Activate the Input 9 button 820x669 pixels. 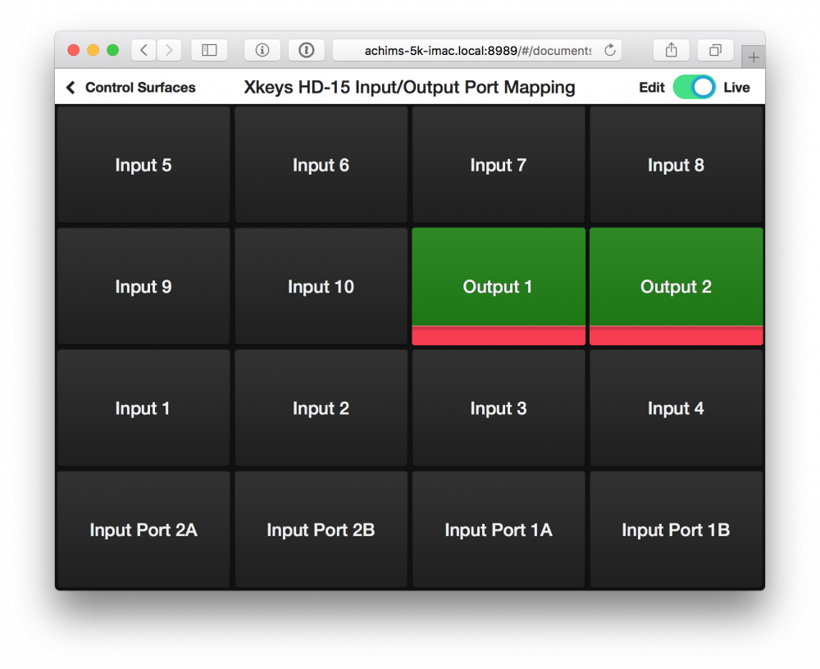143,286
